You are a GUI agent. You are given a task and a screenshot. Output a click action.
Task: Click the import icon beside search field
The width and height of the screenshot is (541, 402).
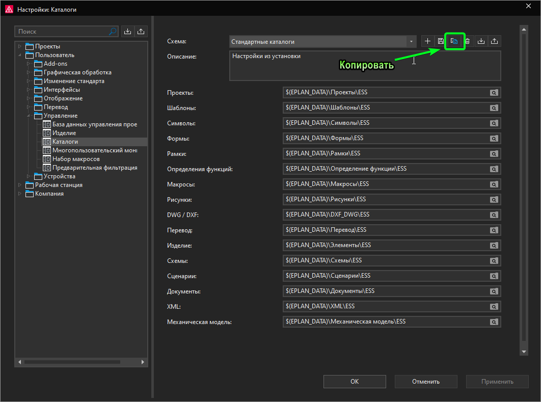click(128, 32)
